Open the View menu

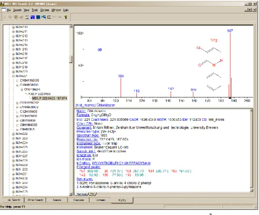tap(27, 10)
